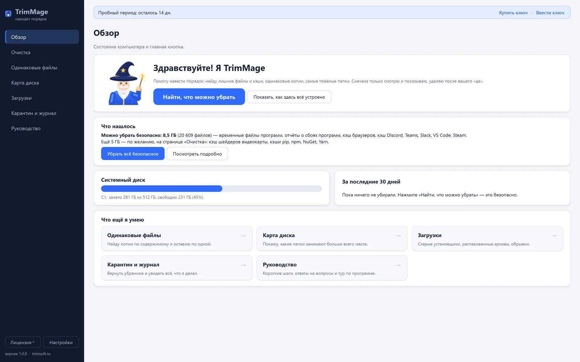
Task: Click Найти, что можно убрать button
Action: [199, 97]
